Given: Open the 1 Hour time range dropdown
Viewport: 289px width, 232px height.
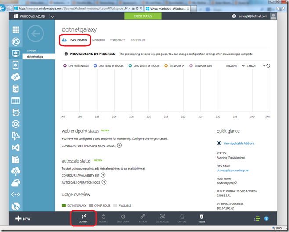Looking at the screenshot, I should point(256,66).
